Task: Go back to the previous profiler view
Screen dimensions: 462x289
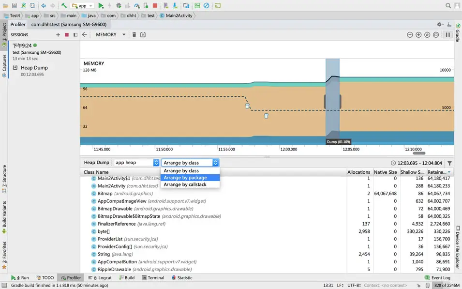Action: [85, 34]
